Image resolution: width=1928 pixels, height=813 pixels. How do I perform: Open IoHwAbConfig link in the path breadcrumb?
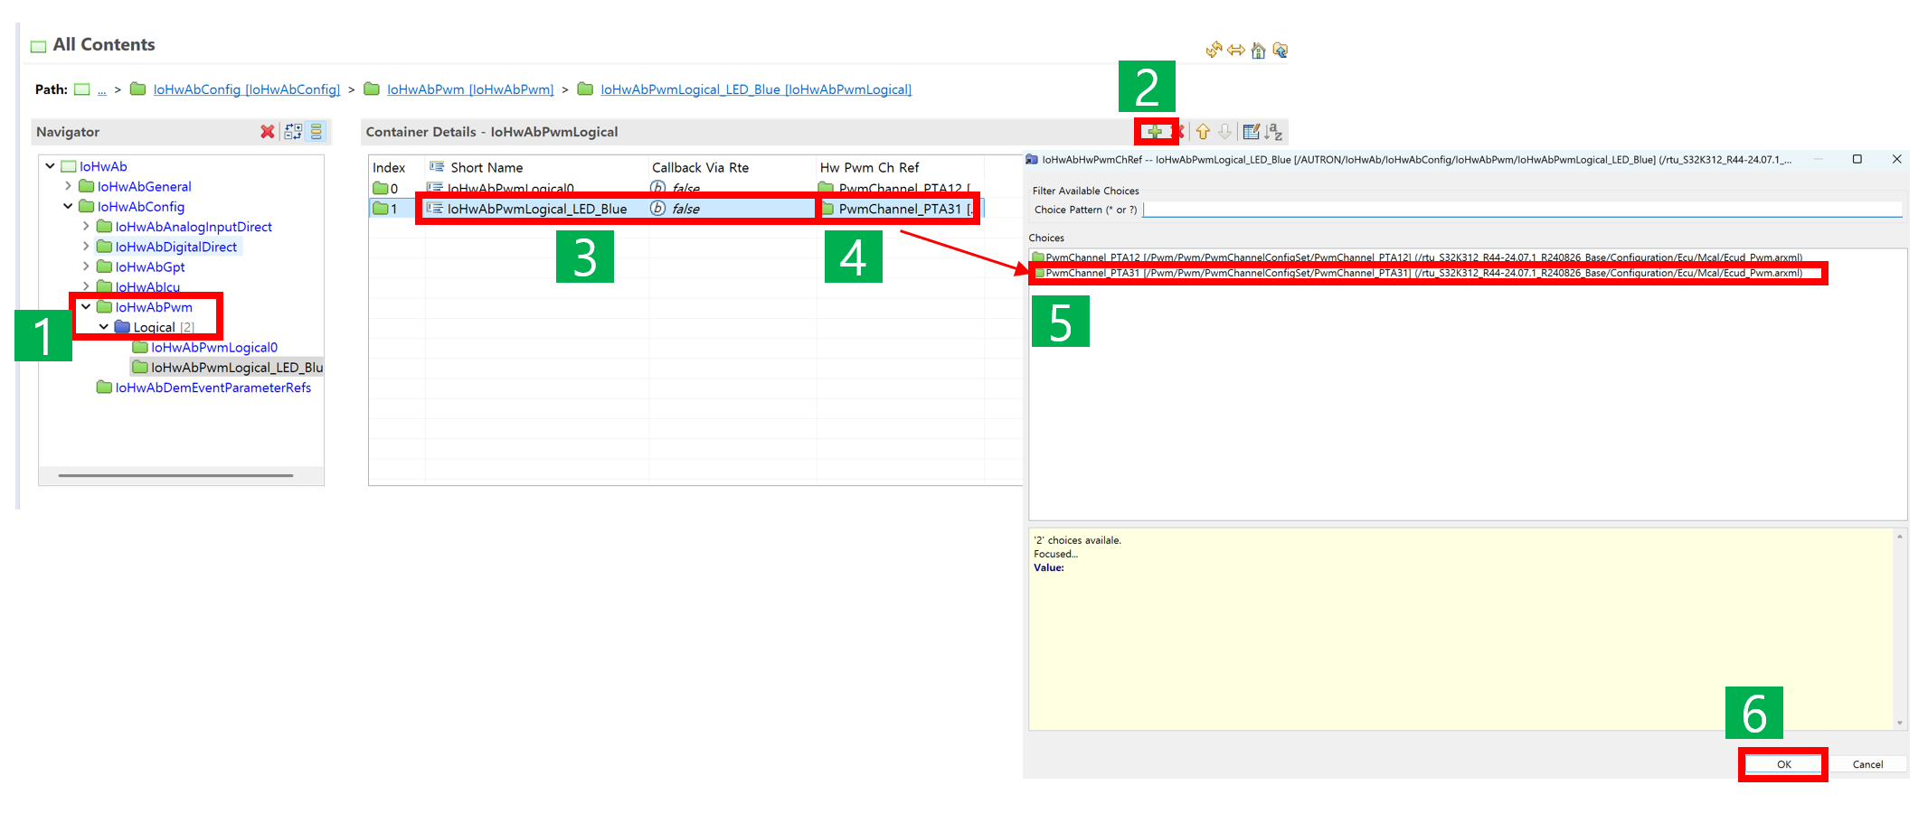[246, 89]
